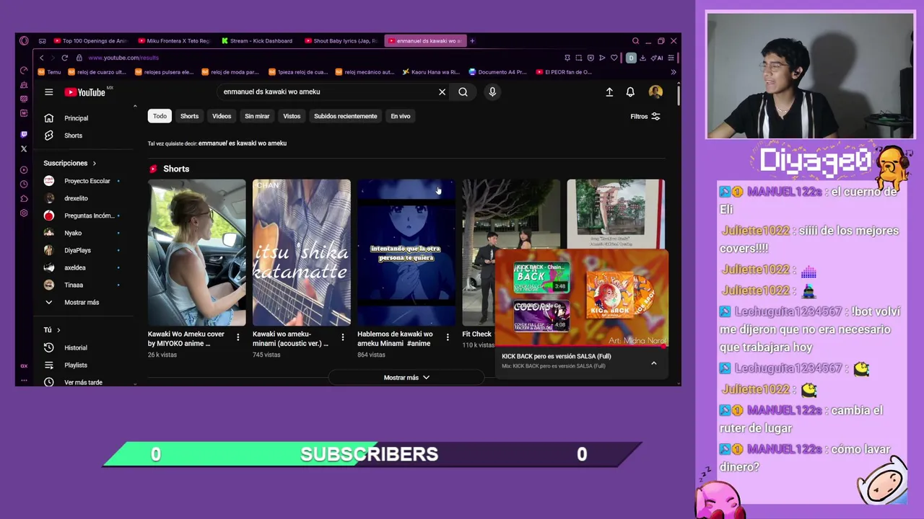Open the notifications bell
Viewport: 924px width, 519px height.
click(x=630, y=92)
